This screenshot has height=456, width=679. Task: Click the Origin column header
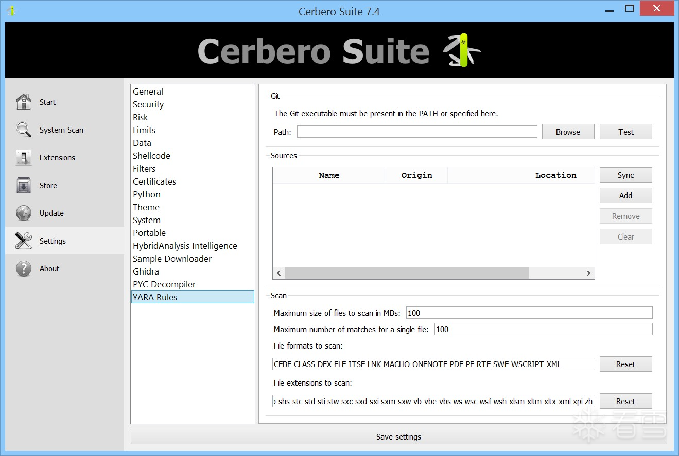point(417,175)
